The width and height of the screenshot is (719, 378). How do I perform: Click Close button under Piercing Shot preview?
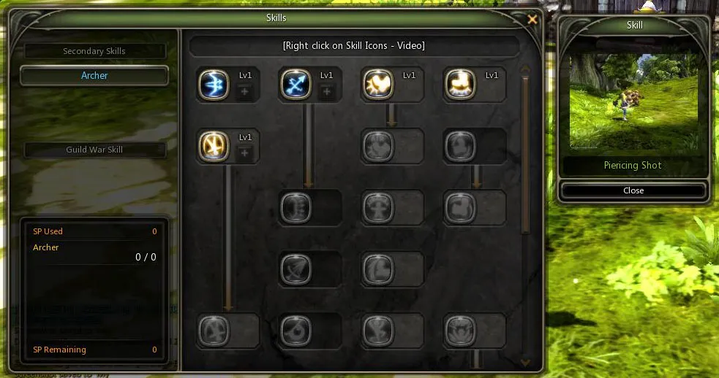click(x=633, y=190)
